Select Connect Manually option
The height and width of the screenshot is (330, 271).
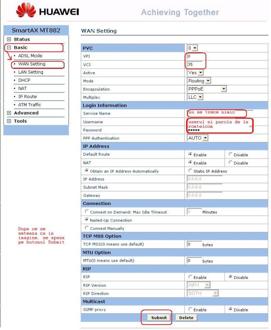[87, 228]
